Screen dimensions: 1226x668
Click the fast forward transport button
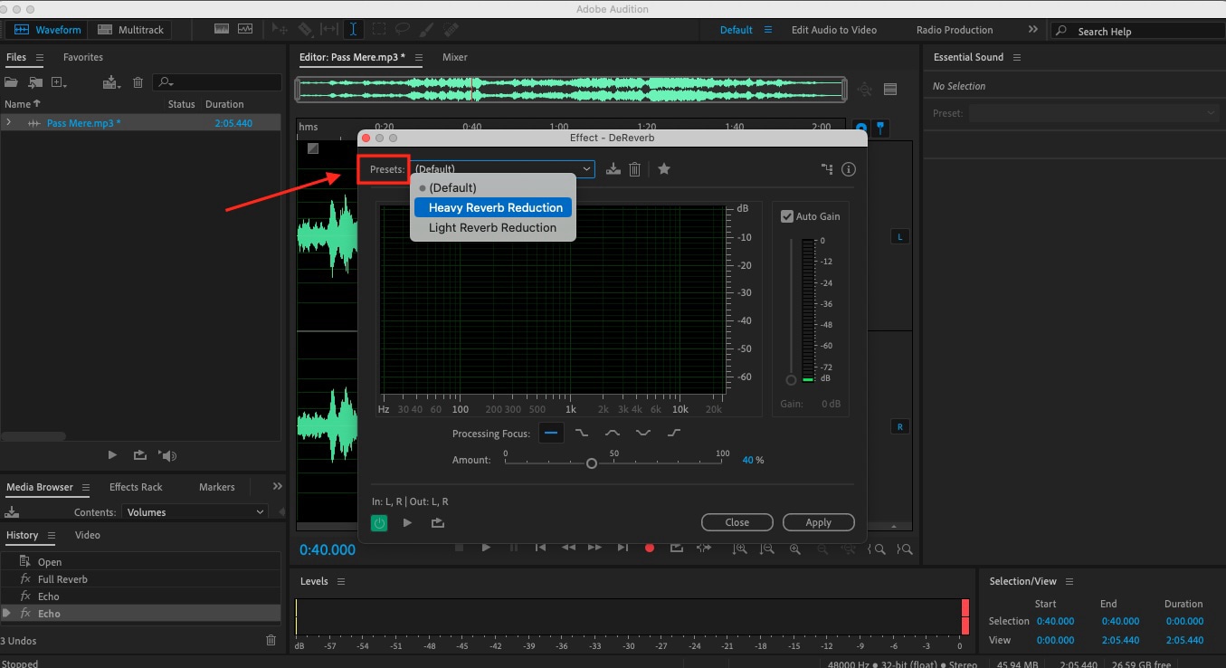click(x=594, y=548)
